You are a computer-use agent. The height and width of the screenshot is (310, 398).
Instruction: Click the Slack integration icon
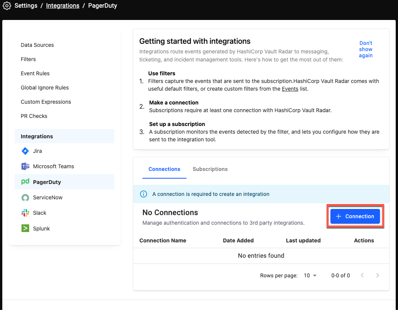[25, 213]
